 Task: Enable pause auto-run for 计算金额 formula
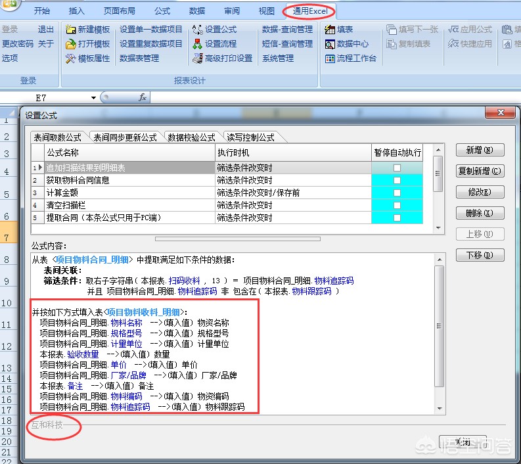coord(396,193)
